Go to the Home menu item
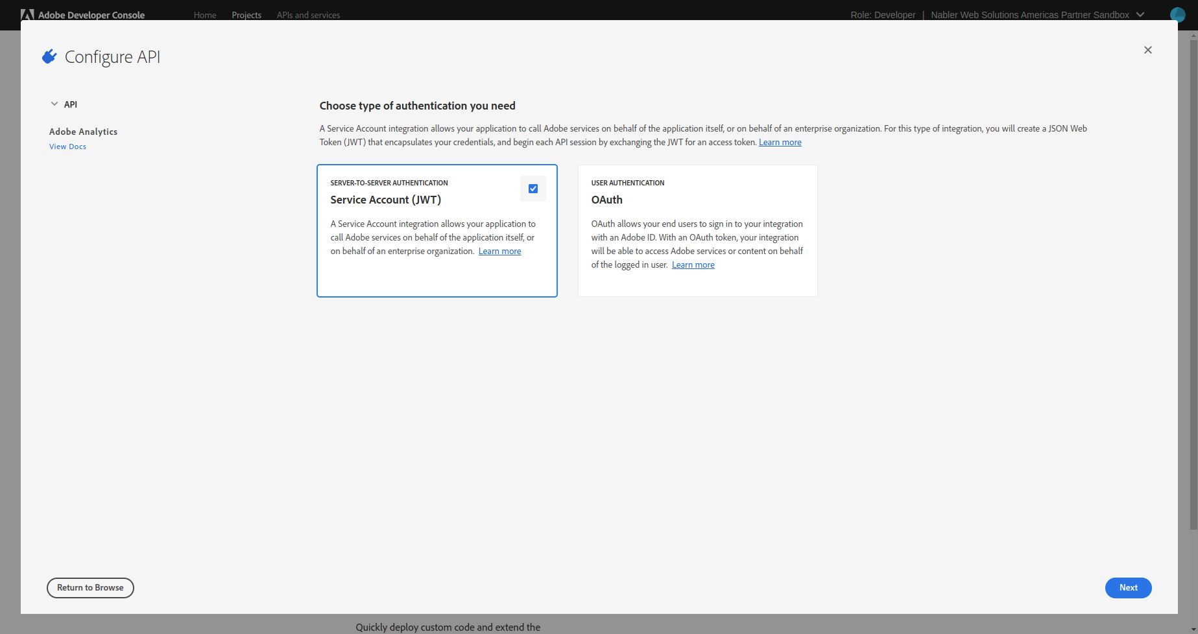The image size is (1198, 634). click(x=204, y=15)
